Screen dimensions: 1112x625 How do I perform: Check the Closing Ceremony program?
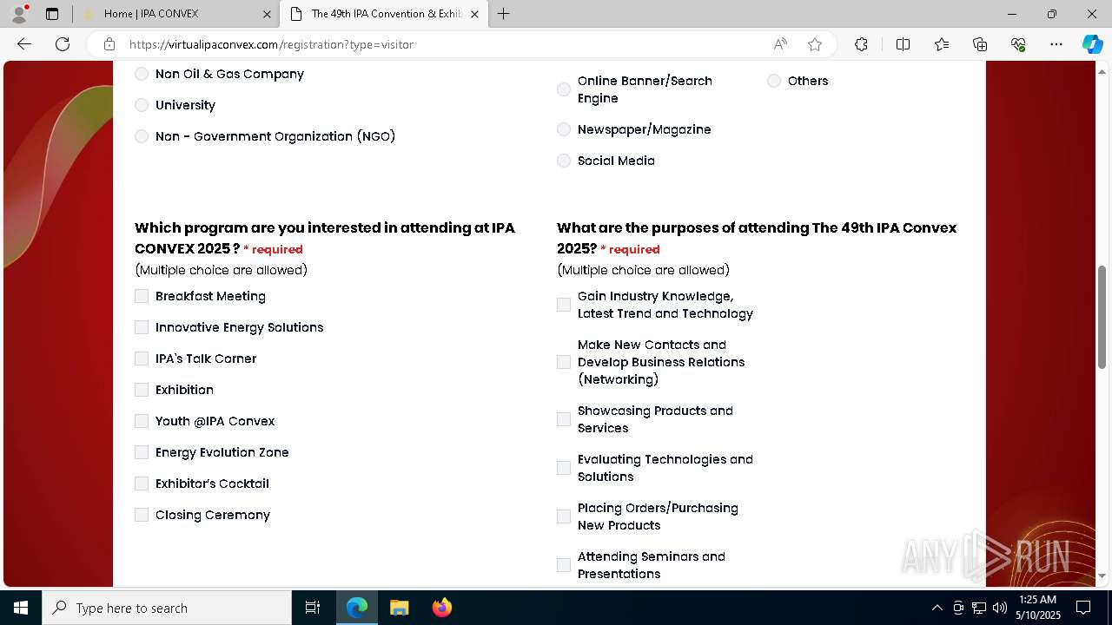pos(142,515)
